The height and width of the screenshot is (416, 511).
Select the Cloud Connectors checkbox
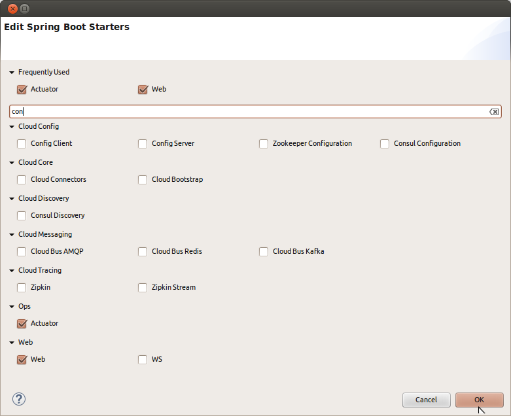[22, 179]
